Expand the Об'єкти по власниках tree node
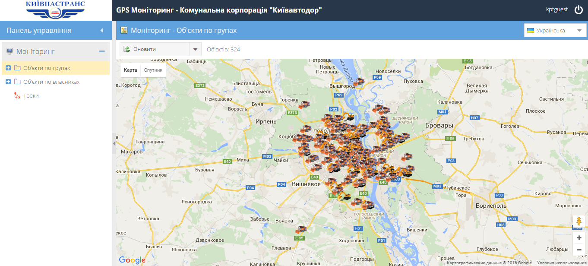The image size is (588, 266). click(8, 82)
